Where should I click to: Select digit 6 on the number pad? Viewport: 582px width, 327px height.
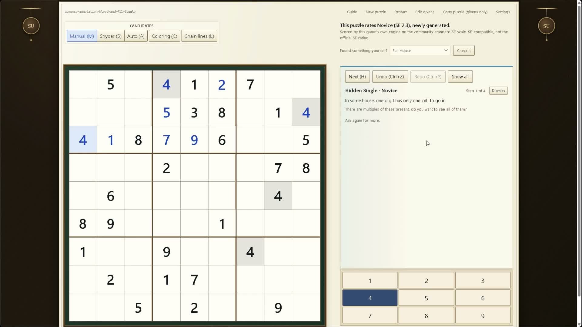(483, 298)
